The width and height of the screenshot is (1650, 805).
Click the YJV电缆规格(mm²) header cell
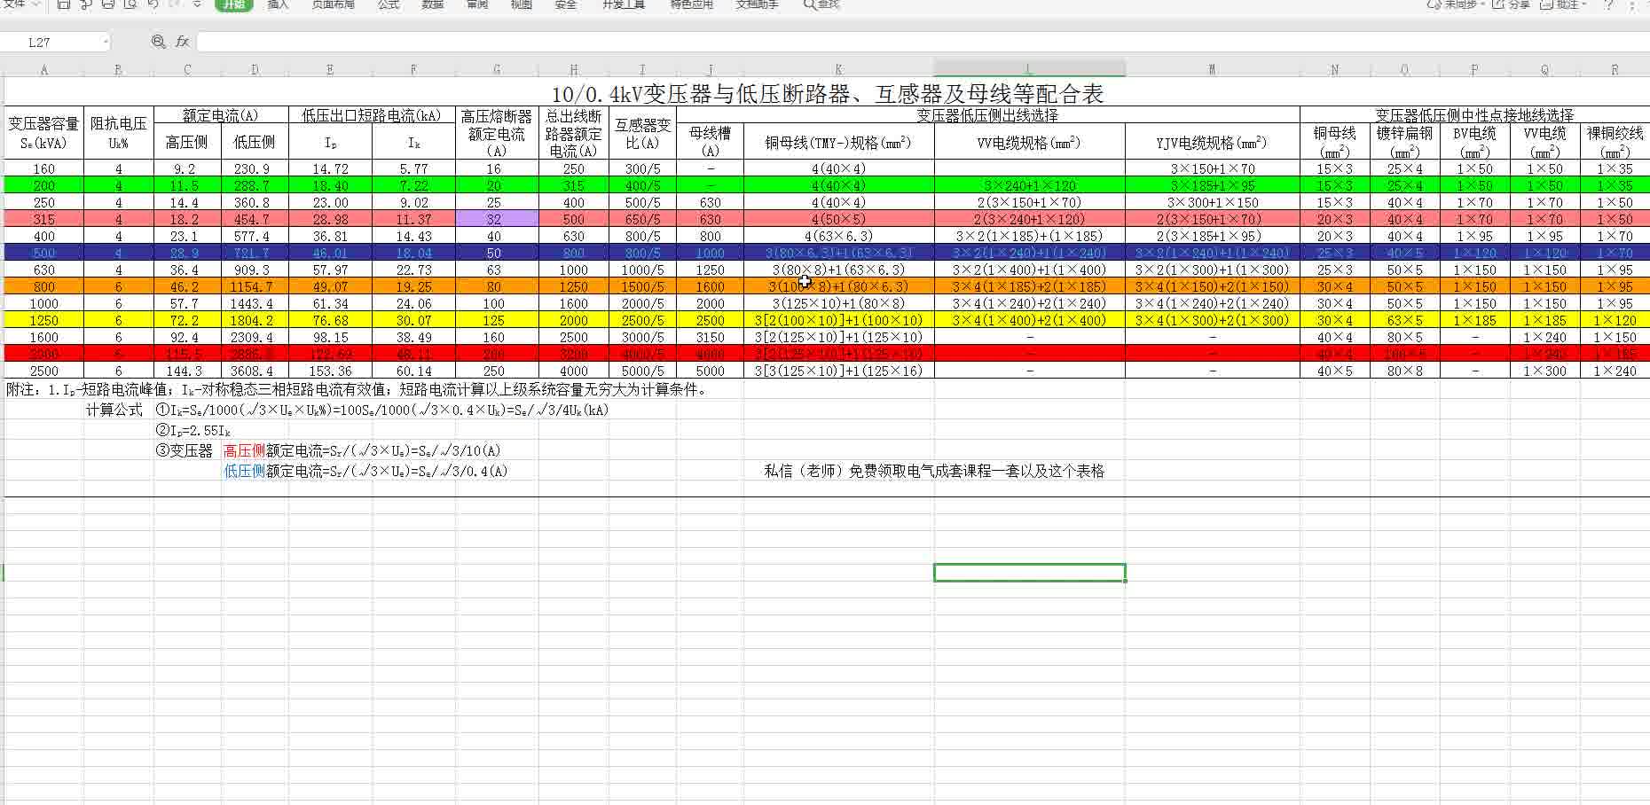(x=1212, y=142)
